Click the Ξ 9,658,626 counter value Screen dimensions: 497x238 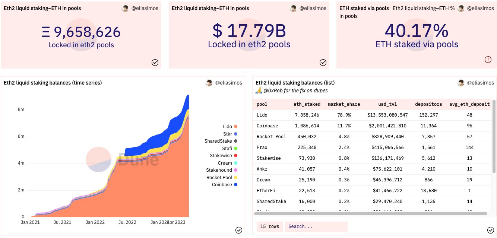click(81, 32)
